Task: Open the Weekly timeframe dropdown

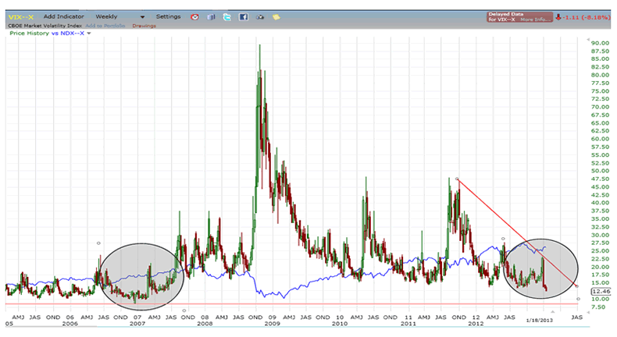Action: (119, 16)
